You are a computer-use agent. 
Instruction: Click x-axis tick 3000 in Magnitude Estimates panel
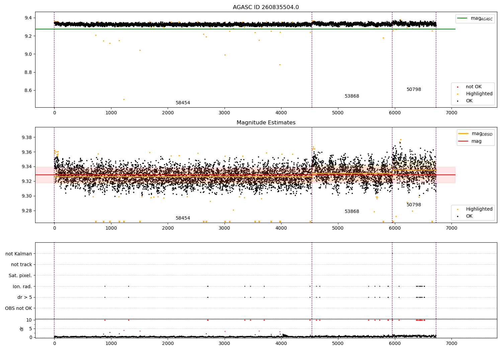[x=225, y=229]
